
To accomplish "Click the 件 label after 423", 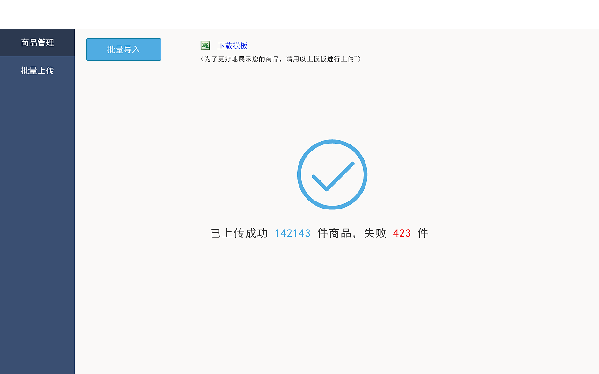I will click(x=424, y=233).
